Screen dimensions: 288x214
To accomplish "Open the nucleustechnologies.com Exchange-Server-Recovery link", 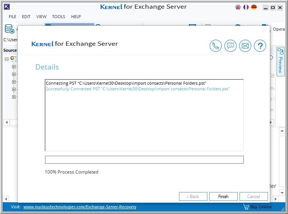I will tap(80, 207).
